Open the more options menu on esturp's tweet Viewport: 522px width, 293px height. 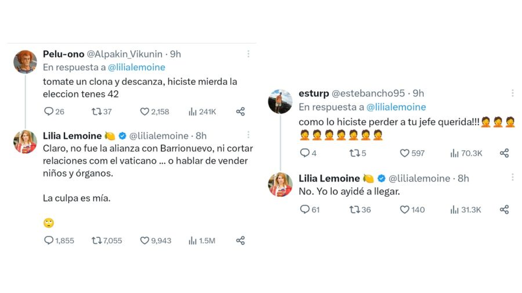point(512,93)
